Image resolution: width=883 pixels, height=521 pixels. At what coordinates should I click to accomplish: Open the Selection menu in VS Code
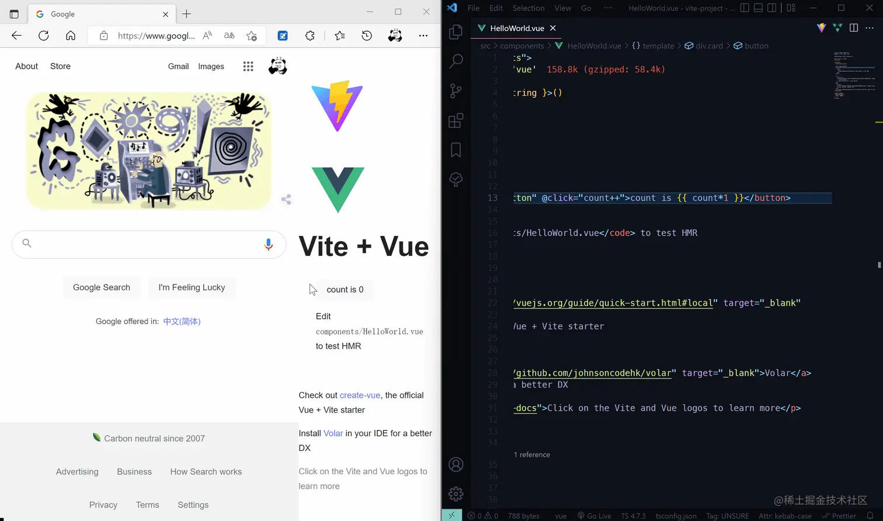(529, 8)
